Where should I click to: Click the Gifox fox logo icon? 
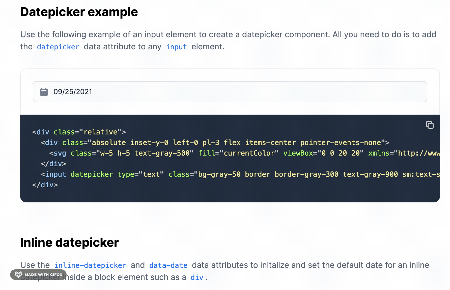click(x=18, y=274)
